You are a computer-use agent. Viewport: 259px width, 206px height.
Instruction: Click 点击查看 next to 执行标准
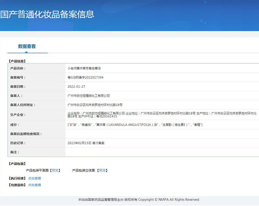35,178
